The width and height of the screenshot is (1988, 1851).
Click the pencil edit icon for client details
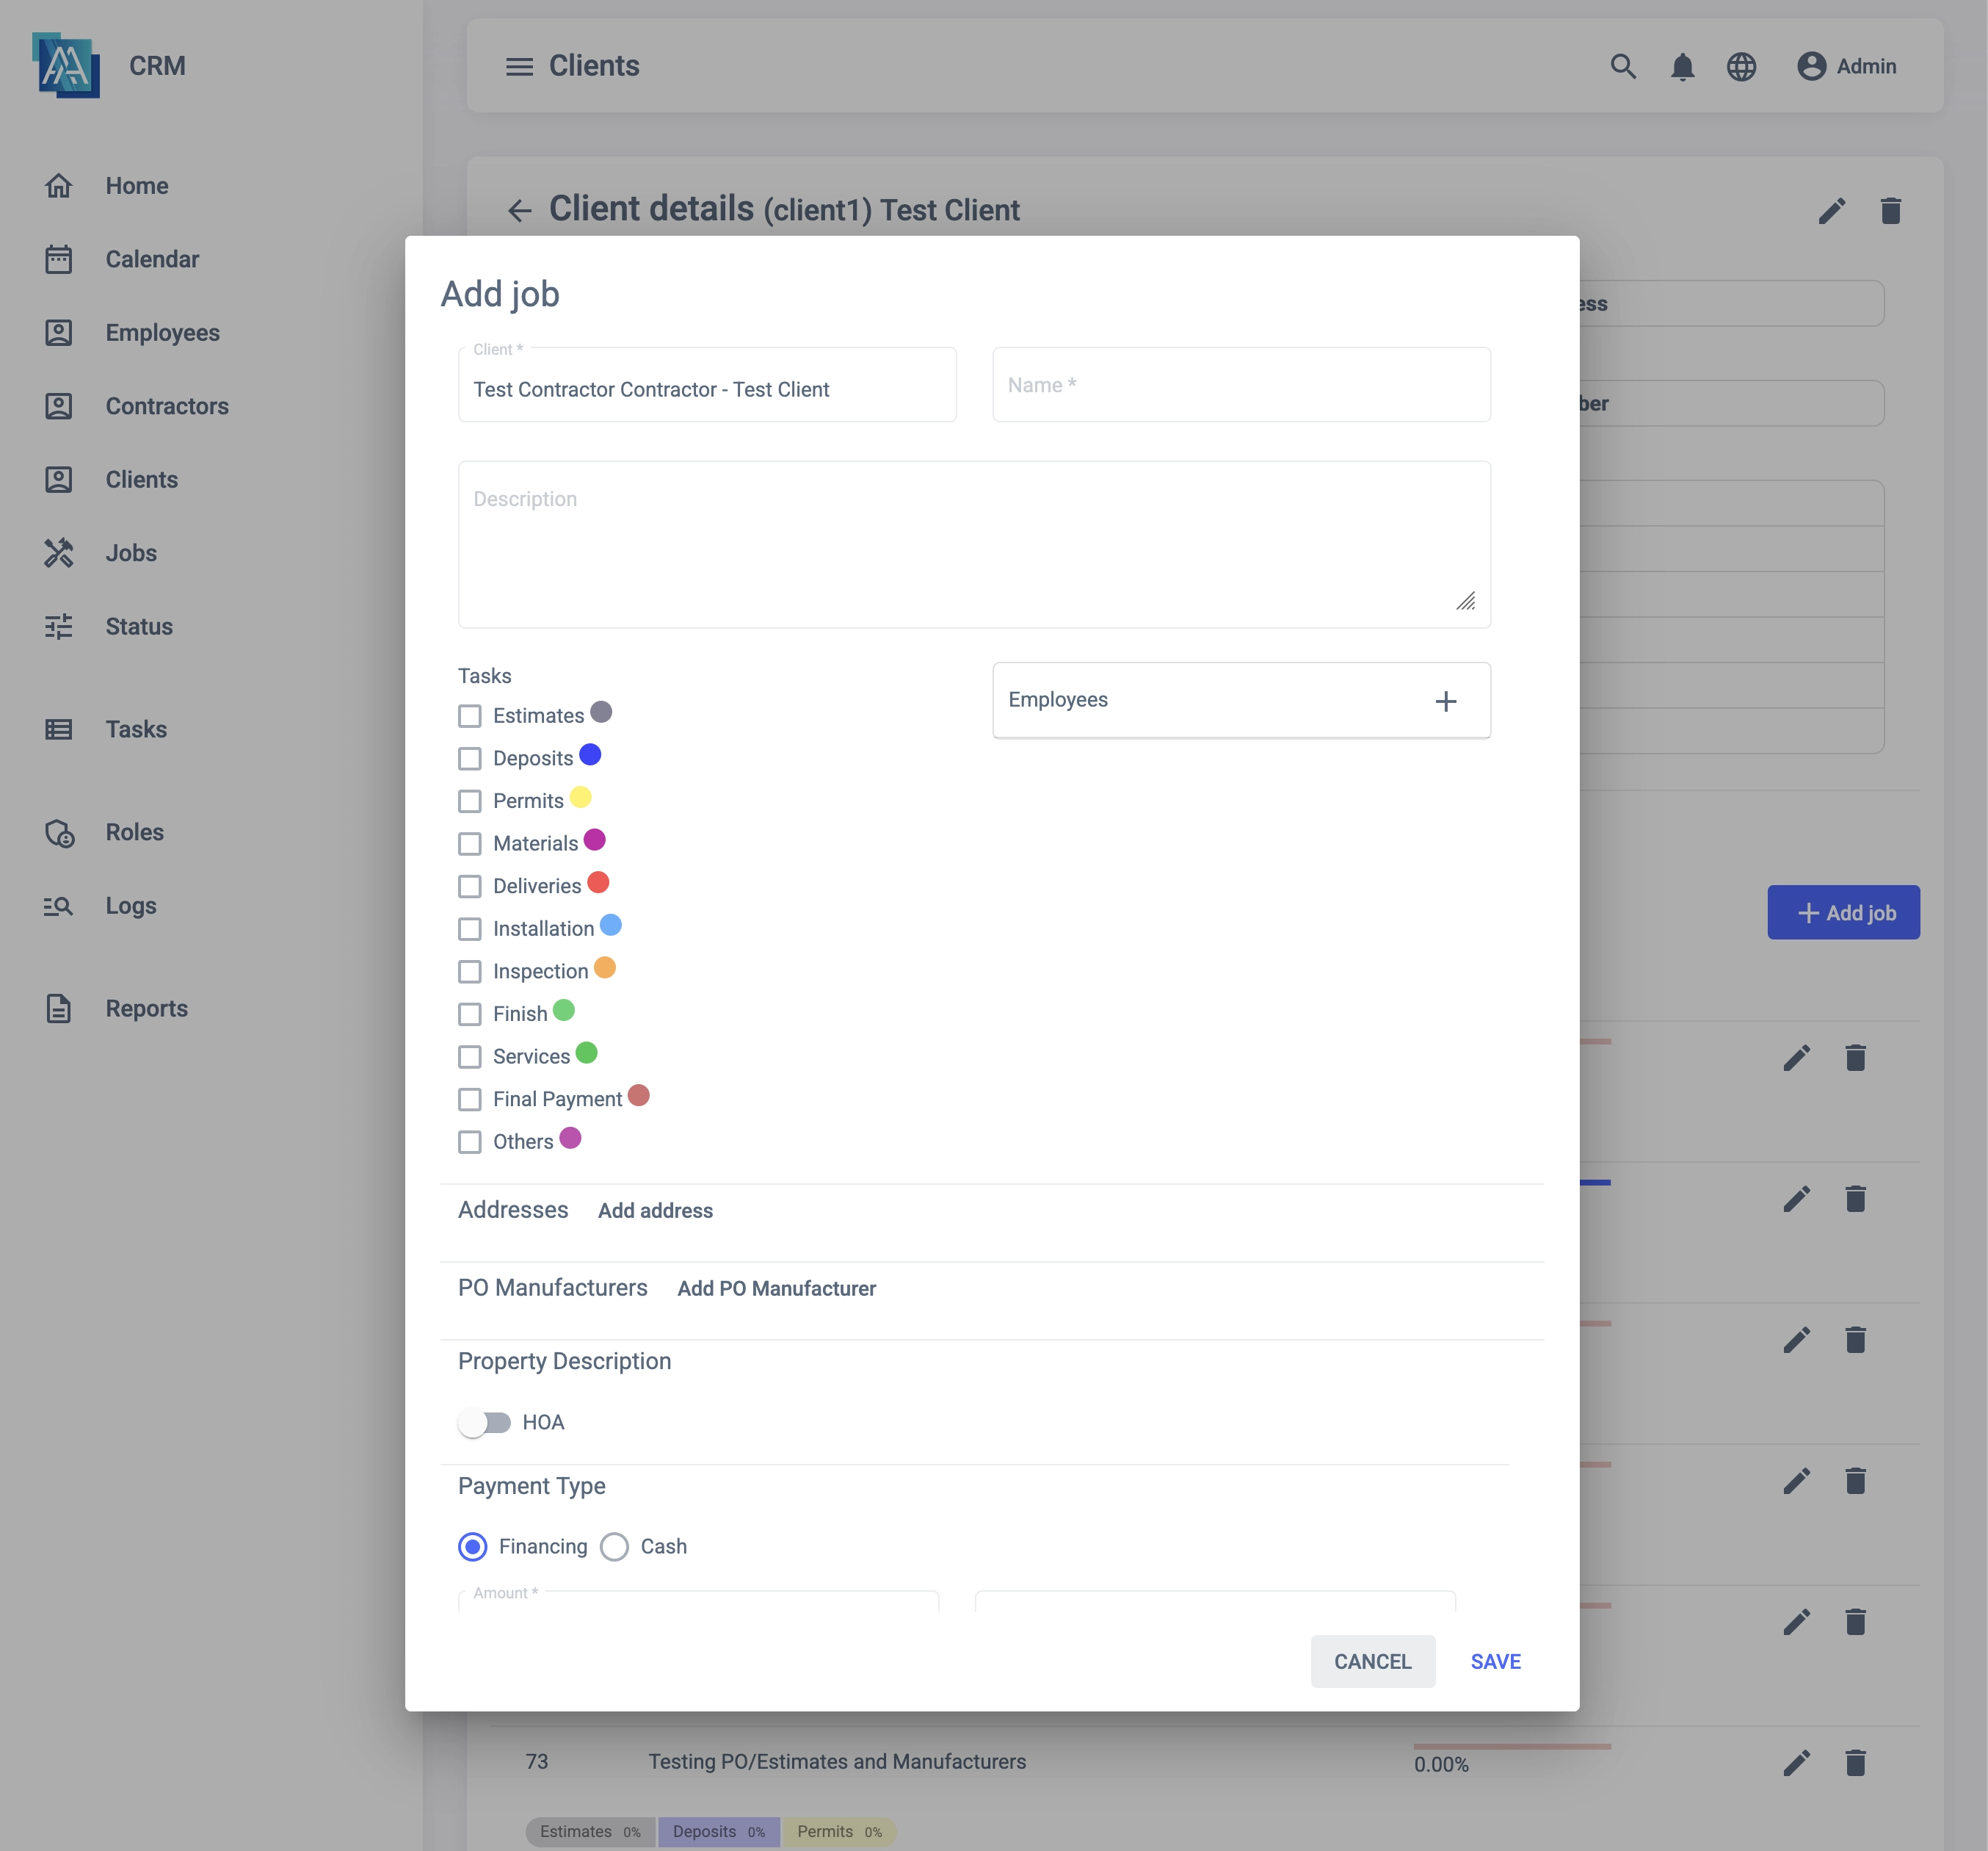click(1831, 210)
